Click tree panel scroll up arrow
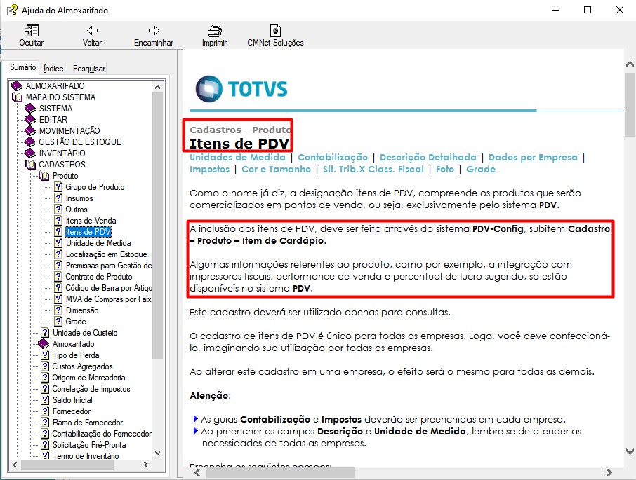The image size is (636, 480). click(158, 87)
